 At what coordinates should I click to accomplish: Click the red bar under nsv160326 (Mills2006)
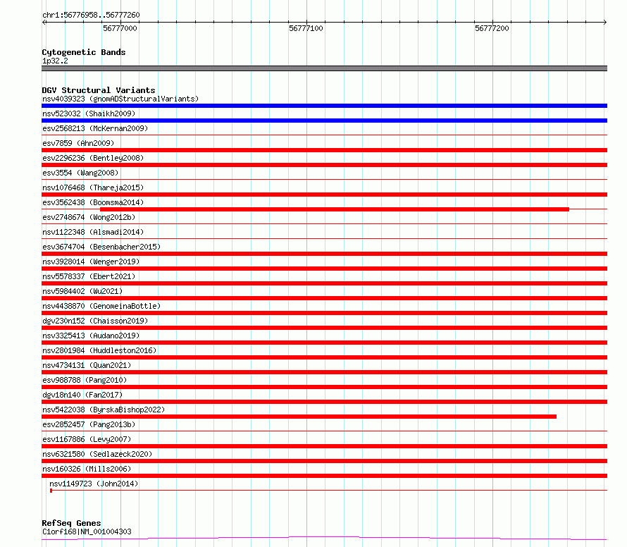324,476
